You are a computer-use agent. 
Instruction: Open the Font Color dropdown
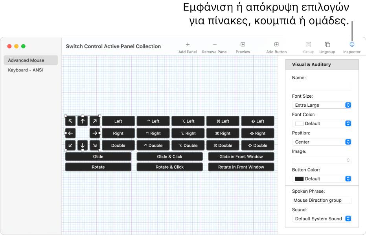pos(322,124)
